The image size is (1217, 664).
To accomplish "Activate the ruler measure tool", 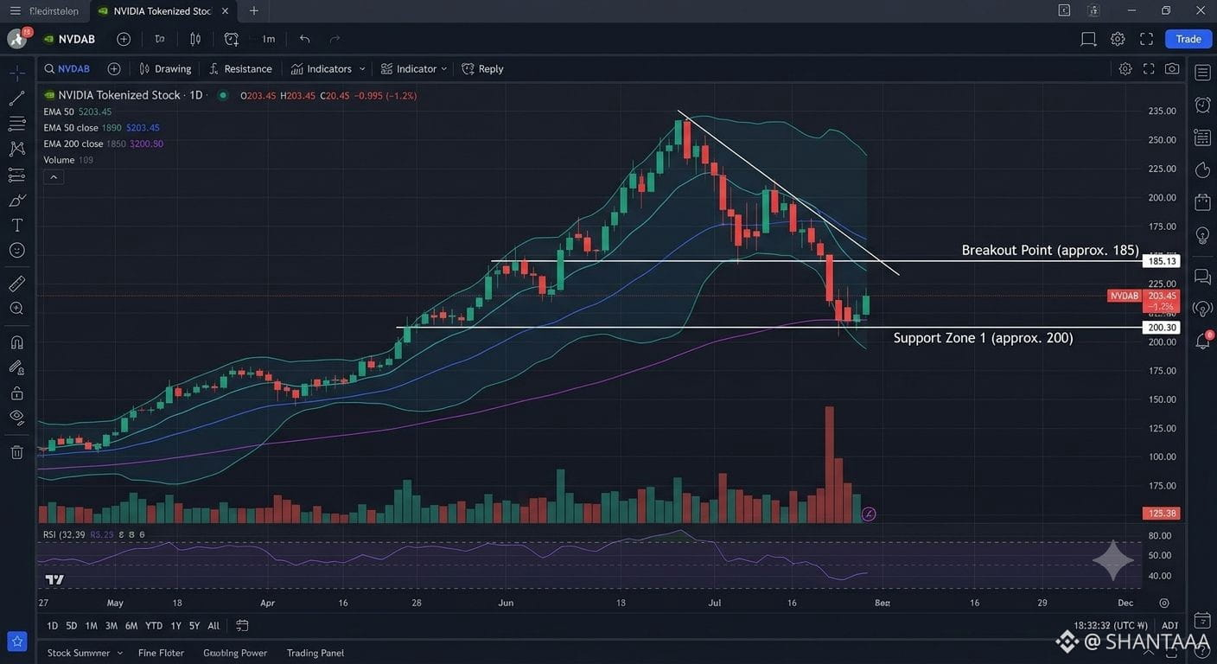I will 16,284.
